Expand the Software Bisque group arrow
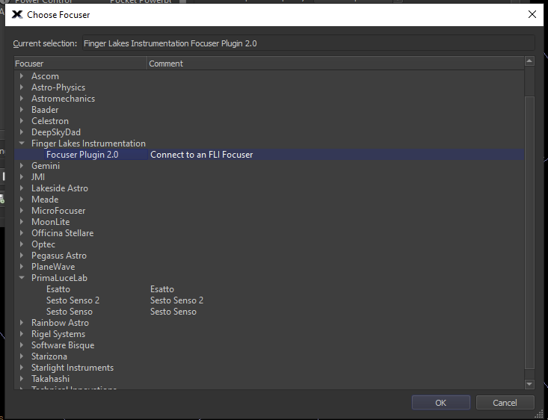The image size is (548, 420). (x=22, y=345)
